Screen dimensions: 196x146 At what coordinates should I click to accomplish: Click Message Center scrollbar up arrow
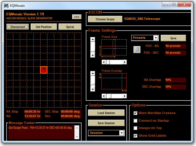click(77, 128)
